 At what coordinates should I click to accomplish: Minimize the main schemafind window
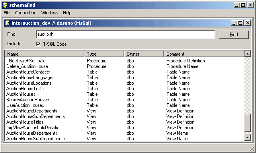coord(236,5)
